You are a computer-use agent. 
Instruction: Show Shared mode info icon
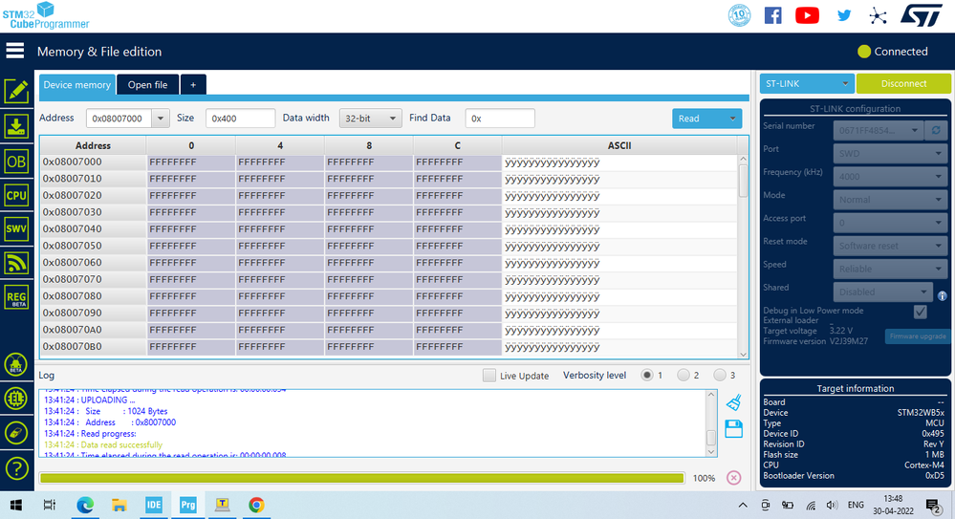pos(943,296)
